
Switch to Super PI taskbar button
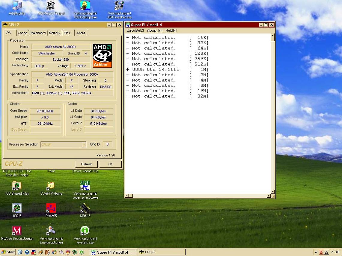[x=113, y=252]
